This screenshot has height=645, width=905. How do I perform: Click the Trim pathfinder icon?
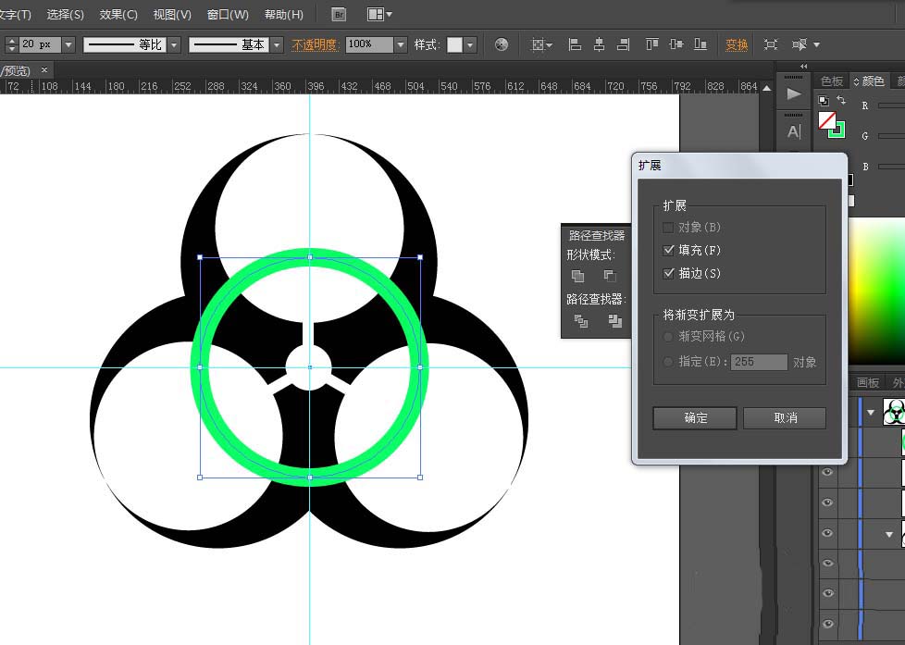click(614, 321)
